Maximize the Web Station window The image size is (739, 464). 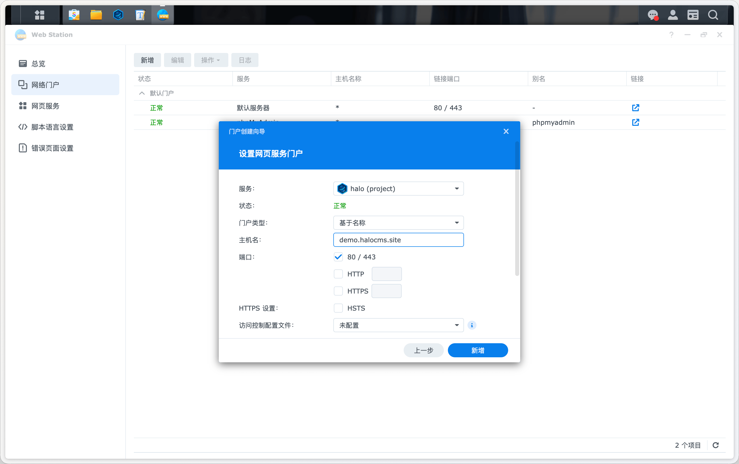pyautogui.click(x=704, y=35)
